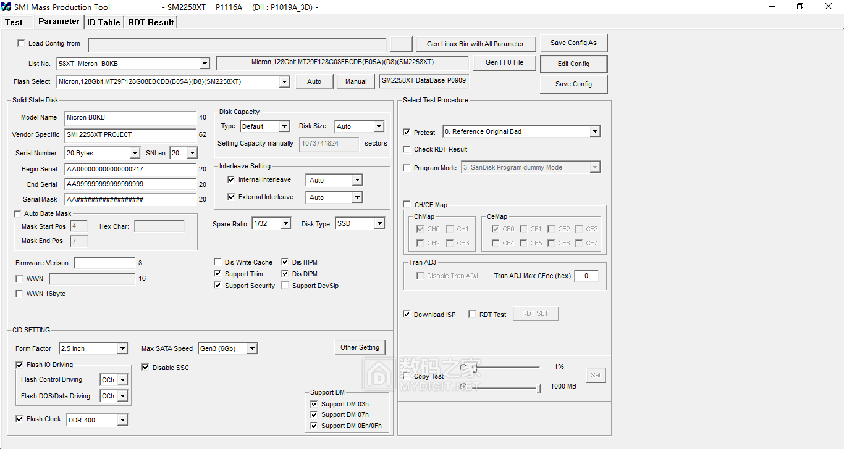Screen dimensions: 844x449
Task: Uncheck the Pretest checkbox
Action: [407, 132]
